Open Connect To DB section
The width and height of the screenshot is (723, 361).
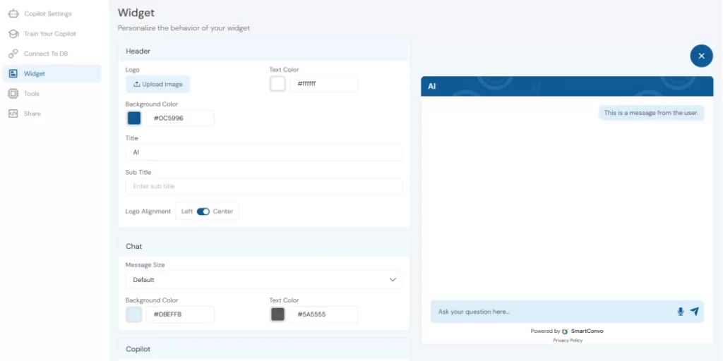point(46,54)
